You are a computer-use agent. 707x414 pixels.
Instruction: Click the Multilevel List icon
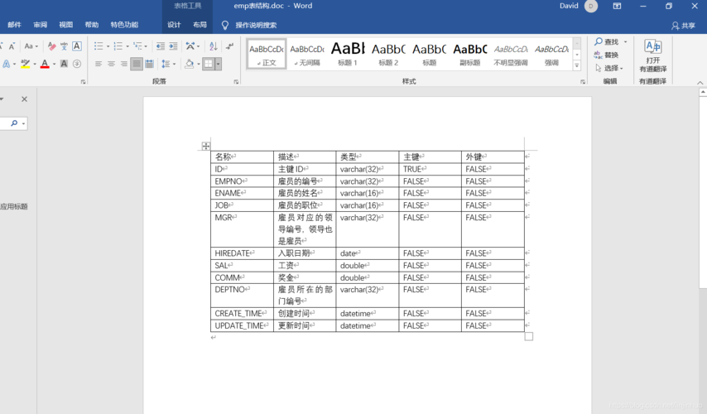pos(138,46)
